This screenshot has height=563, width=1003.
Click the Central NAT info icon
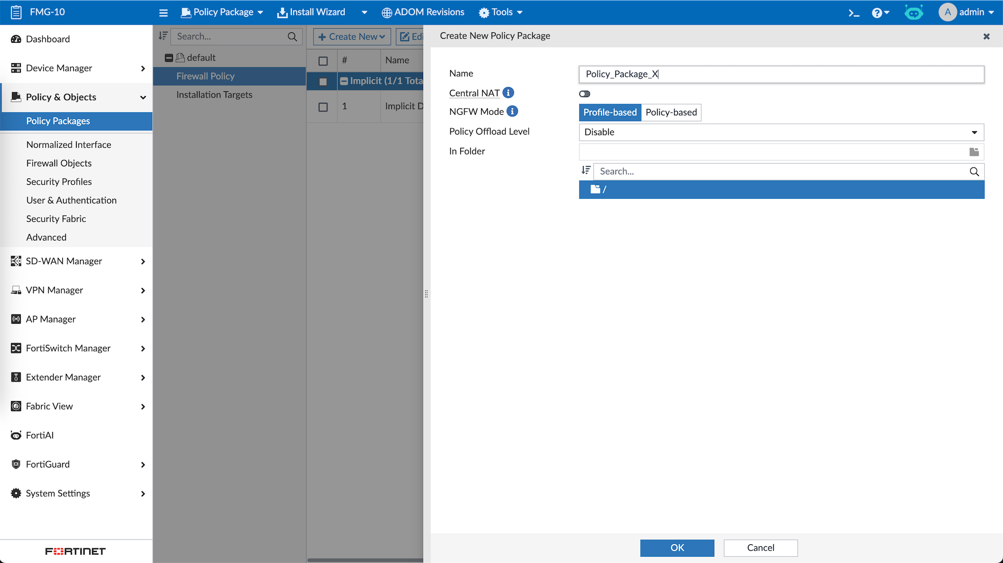(508, 93)
